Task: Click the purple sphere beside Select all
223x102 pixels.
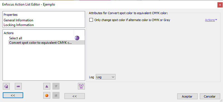Action: (x=77, y=38)
